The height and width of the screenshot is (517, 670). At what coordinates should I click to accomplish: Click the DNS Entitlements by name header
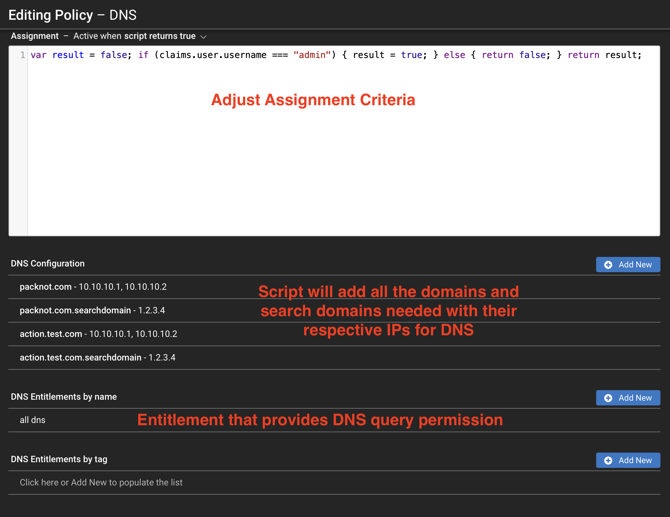(64, 397)
